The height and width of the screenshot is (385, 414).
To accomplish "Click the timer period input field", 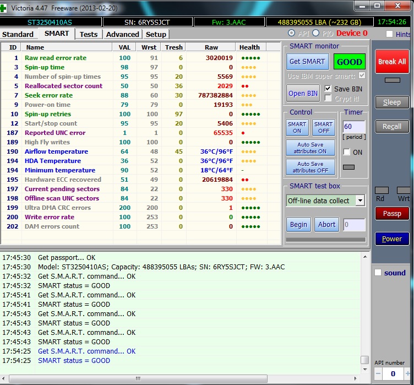I will [354, 127].
